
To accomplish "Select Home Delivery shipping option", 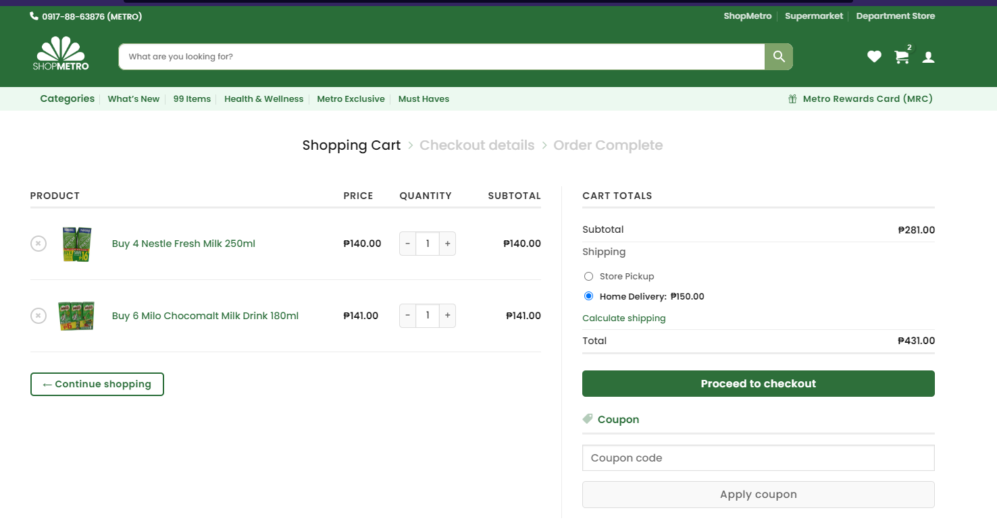I will (588, 296).
